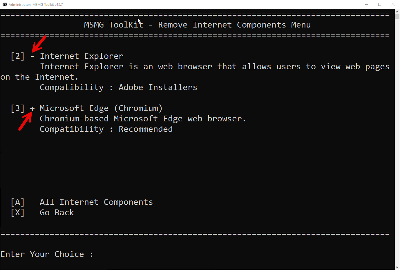Click the plus state marker beside Microsoft Edge
Viewport: 400px width, 270px height.
tap(32, 108)
